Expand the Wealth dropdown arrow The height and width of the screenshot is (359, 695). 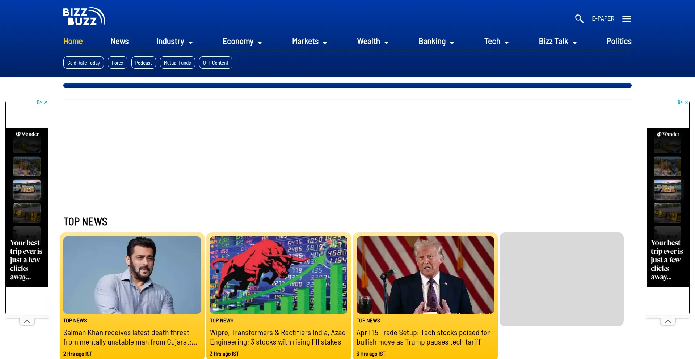pos(386,43)
